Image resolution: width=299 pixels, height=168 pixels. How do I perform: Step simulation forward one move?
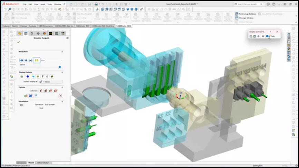pos(30,60)
